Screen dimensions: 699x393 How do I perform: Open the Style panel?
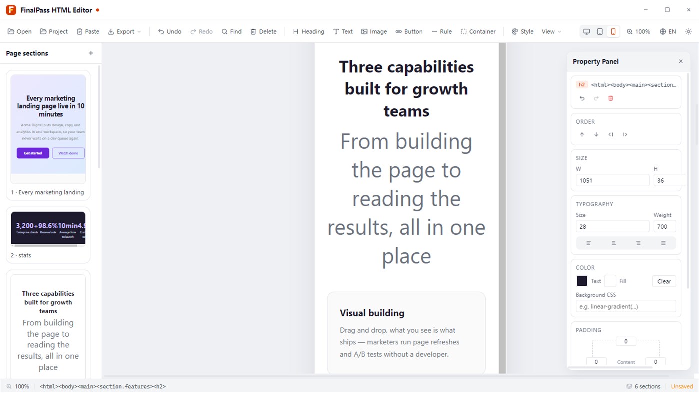523,31
